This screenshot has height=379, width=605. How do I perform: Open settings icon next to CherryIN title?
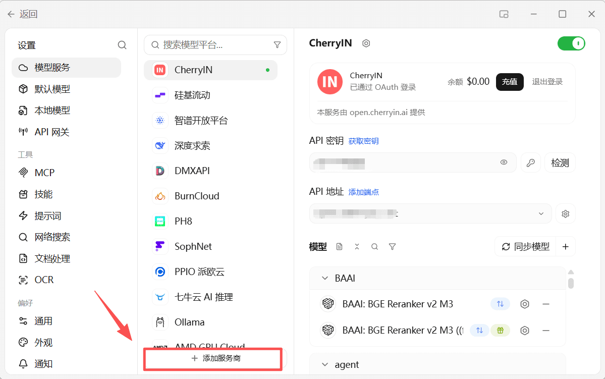(366, 43)
